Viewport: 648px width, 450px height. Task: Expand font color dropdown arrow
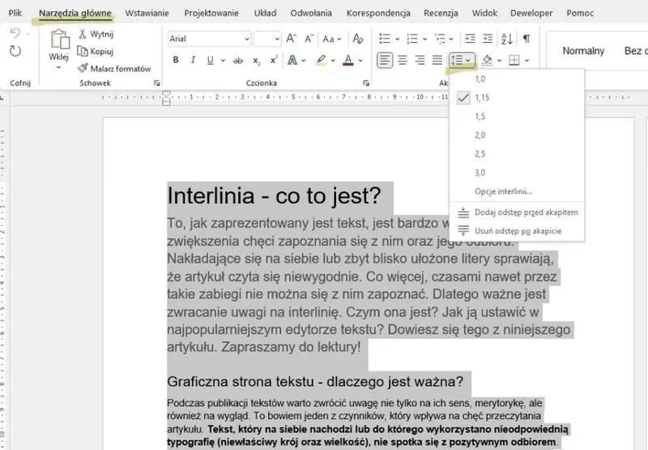pos(360,61)
